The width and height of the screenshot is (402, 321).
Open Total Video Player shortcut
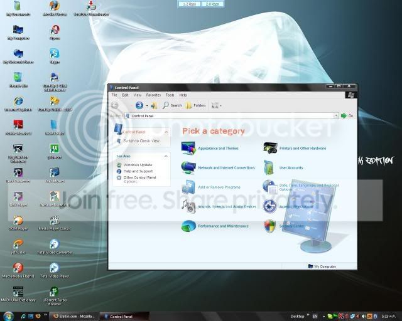(x=55, y=270)
